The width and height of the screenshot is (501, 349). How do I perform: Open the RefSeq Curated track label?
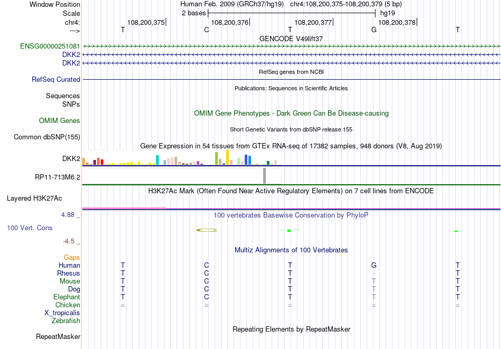(56, 79)
